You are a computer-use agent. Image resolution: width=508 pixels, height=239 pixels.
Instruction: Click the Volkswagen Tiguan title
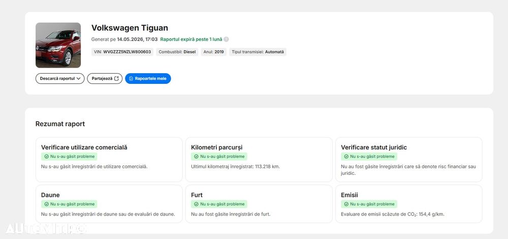[x=130, y=28]
